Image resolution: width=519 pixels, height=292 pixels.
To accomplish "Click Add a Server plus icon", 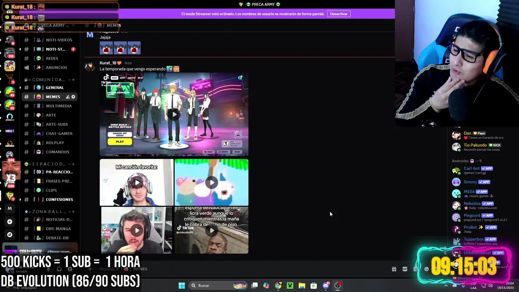I will [10, 221].
